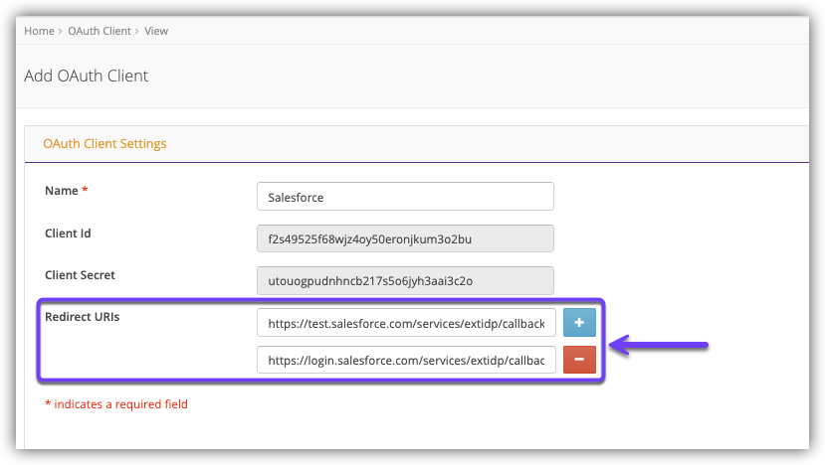Viewport: 825px width, 465px height.
Task: Click the OAuth Client Settings panel header
Action: click(104, 143)
